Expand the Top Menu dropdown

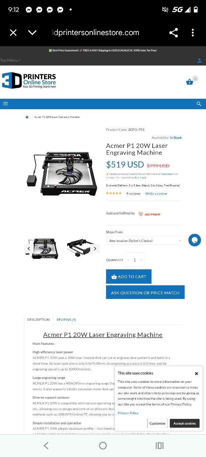point(10,60)
